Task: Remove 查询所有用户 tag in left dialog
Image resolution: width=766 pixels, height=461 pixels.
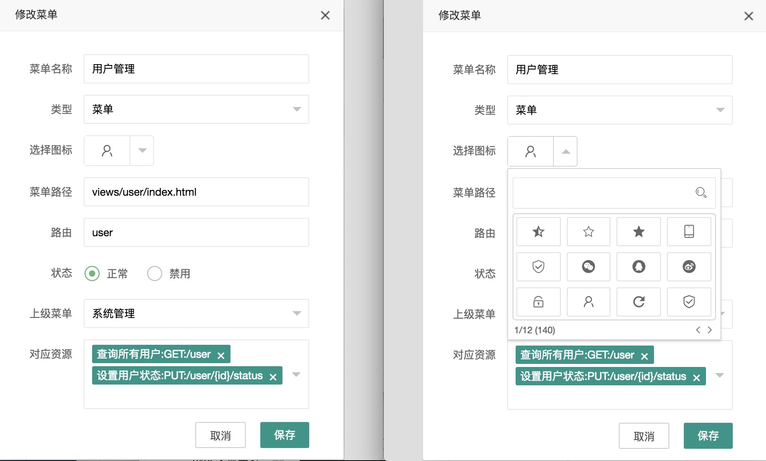Action: pos(221,355)
